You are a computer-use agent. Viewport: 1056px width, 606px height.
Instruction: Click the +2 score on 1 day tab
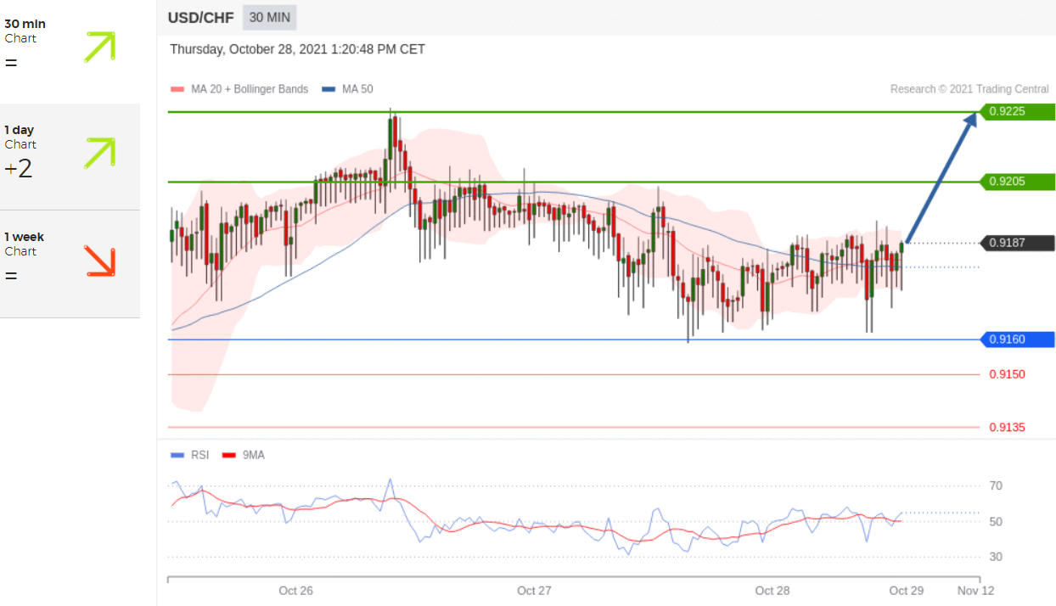(x=18, y=169)
